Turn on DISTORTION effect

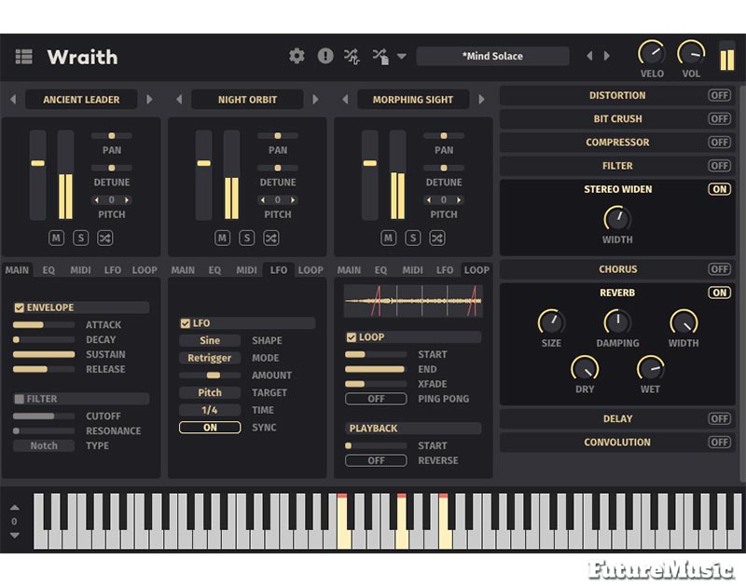(719, 95)
